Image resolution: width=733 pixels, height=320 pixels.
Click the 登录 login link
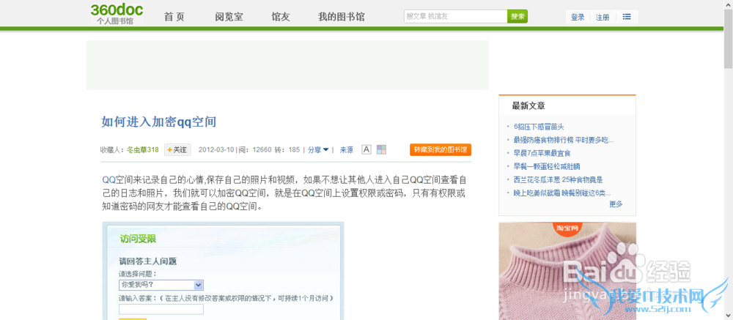point(578,18)
